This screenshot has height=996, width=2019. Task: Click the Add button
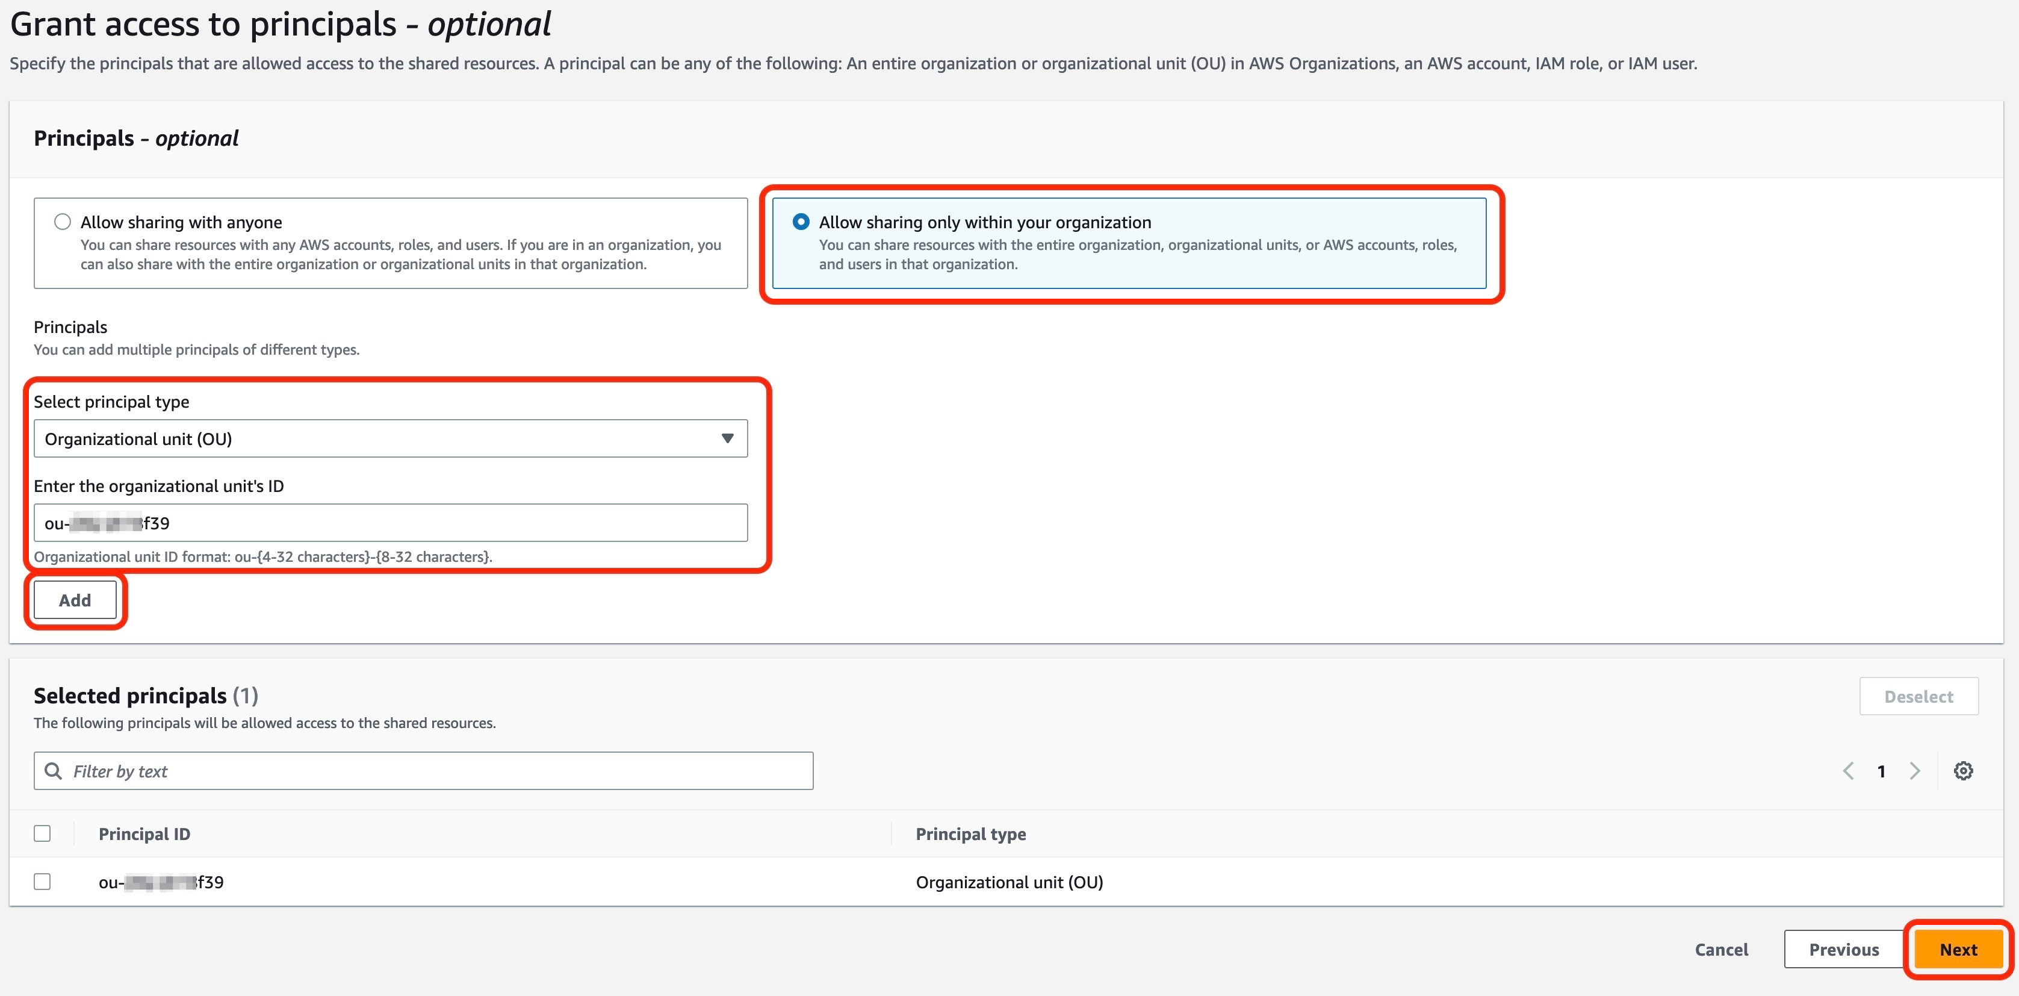tap(75, 600)
